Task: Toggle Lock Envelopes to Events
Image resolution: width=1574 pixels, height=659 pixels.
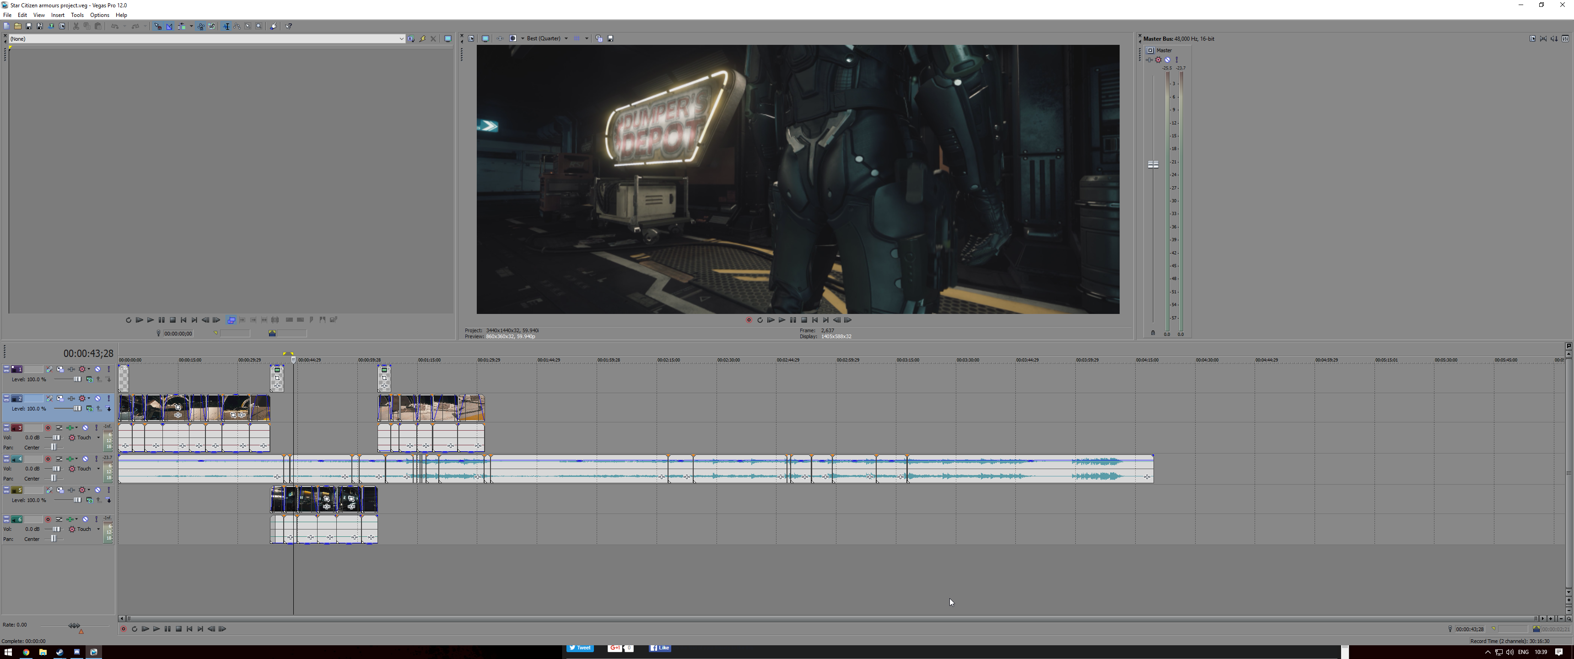Action: pos(201,26)
